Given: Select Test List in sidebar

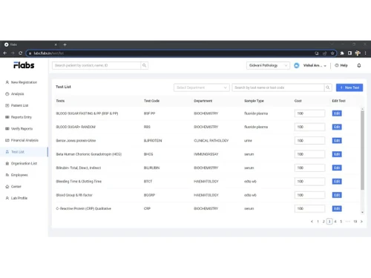Looking at the screenshot, I should [24, 152].
